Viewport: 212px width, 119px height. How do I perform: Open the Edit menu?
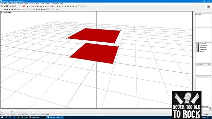pos(5,4)
